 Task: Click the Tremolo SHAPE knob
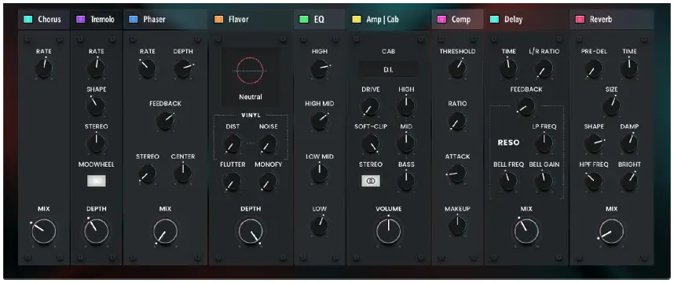click(97, 106)
